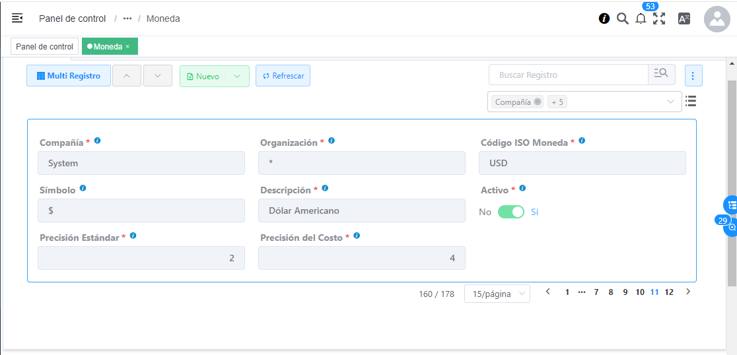The image size is (737, 355).
Task: Open the language translate icon
Action: [684, 18]
